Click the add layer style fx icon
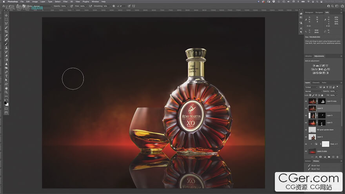The image size is (345, 194). pos(316,157)
